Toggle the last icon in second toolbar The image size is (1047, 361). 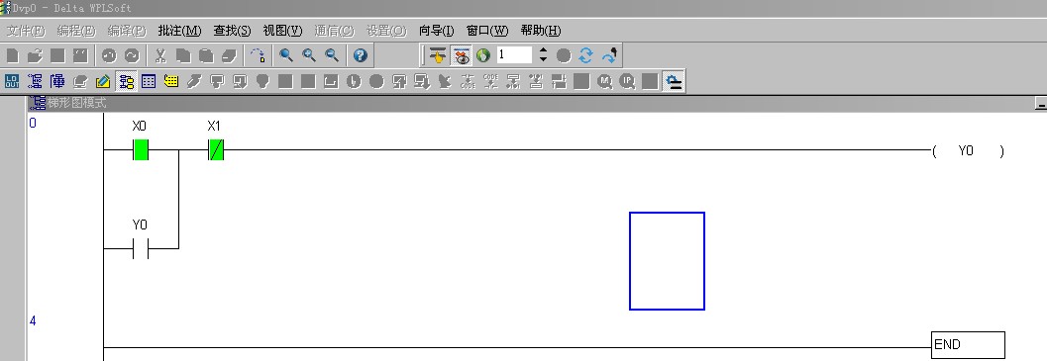click(675, 81)
